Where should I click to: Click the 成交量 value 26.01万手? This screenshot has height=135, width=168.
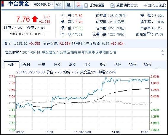(x=118, y=16)
